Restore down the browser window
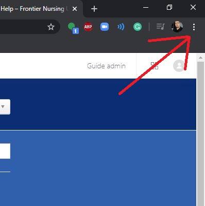The width and height of the screenshot is (205, 206). 169,7
